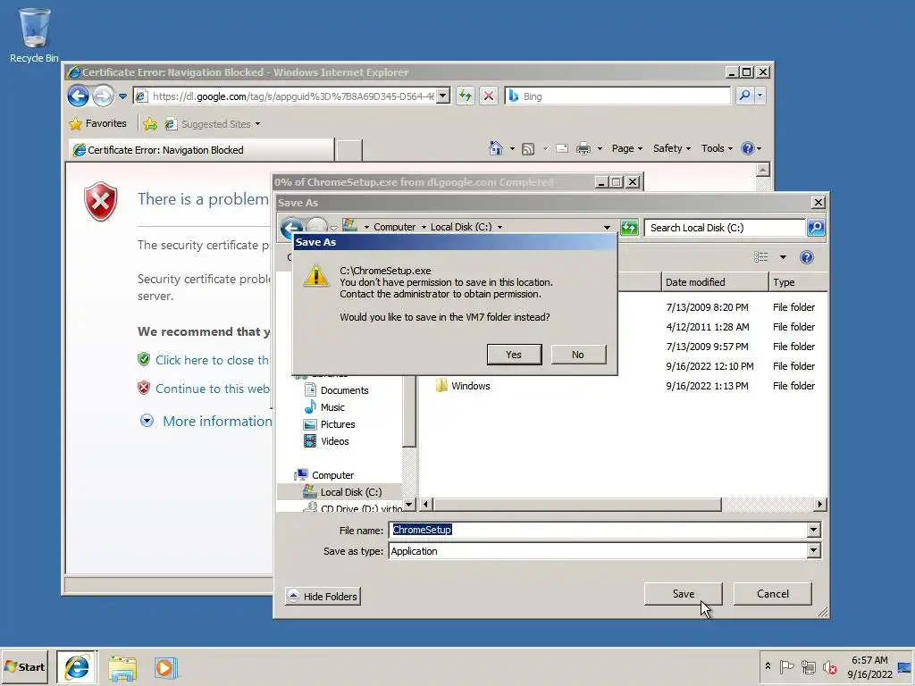This screenshot has width=915, height=686.
Task: Expand the File name dropdown
Action: (x=813, y=530)
